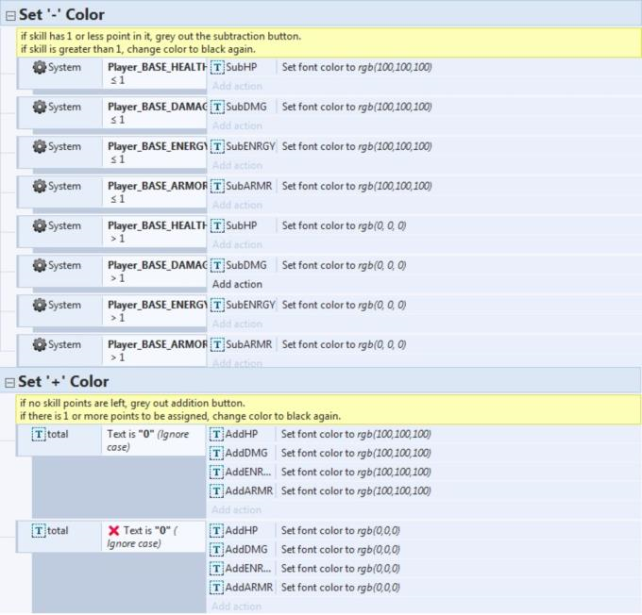Screen dimensions: 642x615
Task: Select SubENRGY text icon in grey color action
Action: point(217,147)
